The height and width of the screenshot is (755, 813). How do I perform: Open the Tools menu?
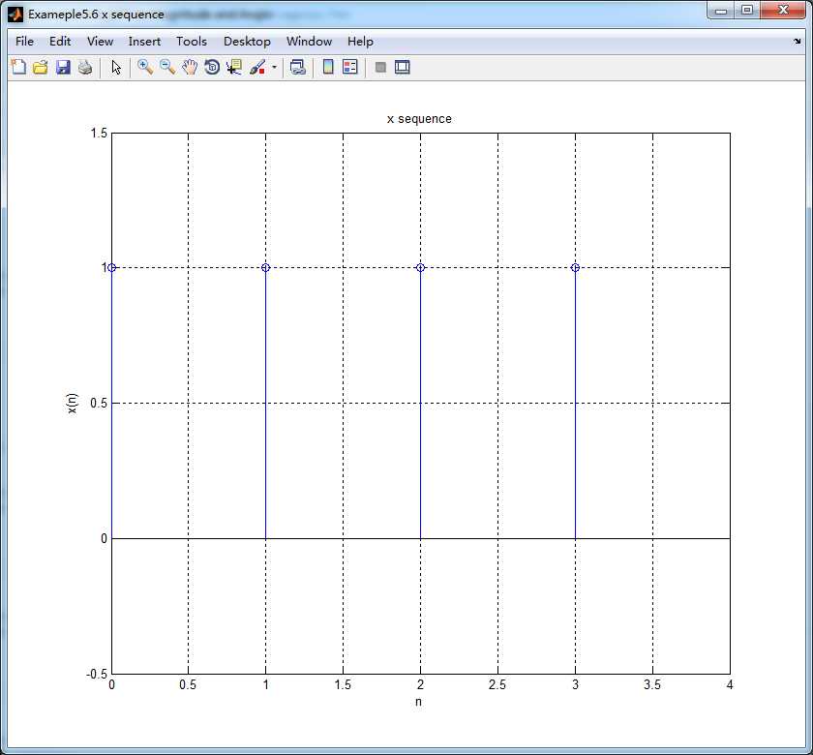pos(192,42)
